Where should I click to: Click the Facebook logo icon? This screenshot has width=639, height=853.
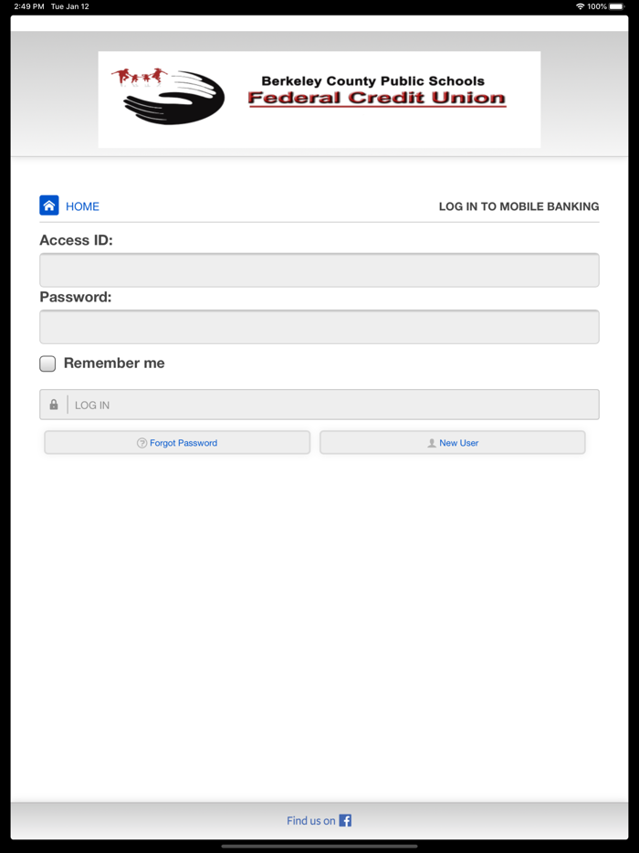point(345,820)
